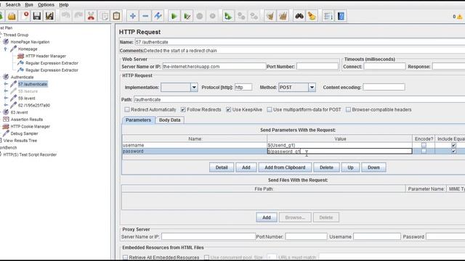Expand the 57 /authenticate node
465x261 pixels.
click(6, 84)
